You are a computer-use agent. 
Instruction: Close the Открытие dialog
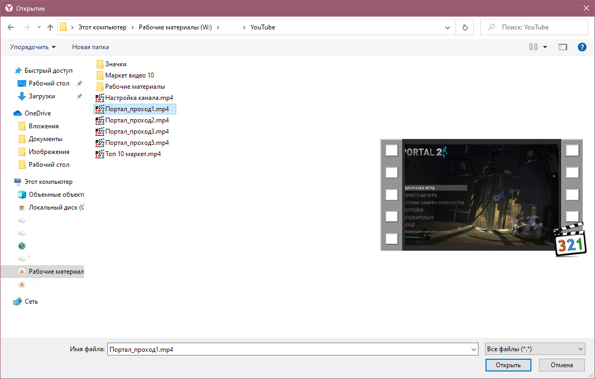click(x=586, y=8)
